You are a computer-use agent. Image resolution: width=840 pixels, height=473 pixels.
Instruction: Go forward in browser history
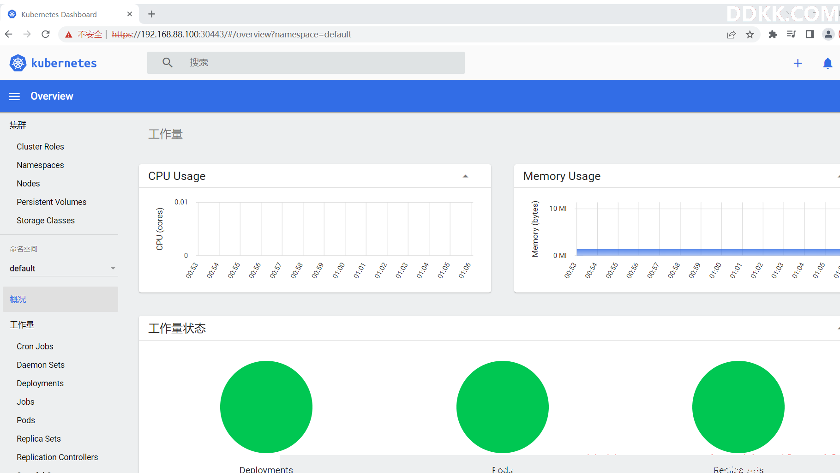point(27,34)
